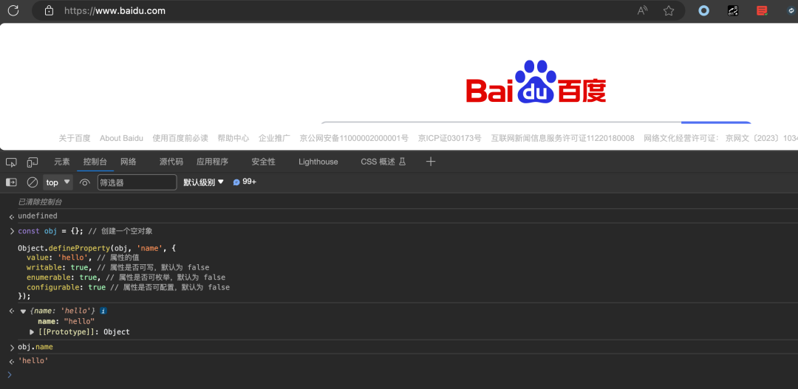The width and height of the screenshot is (798, 389).
Task: Open 互联网新闻信息服务许可证11220180008 link
Action: tap(562, 138)
